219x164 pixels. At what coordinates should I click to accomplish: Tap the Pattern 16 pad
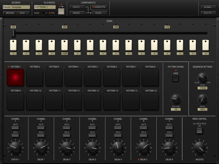[x=150, y=101]
